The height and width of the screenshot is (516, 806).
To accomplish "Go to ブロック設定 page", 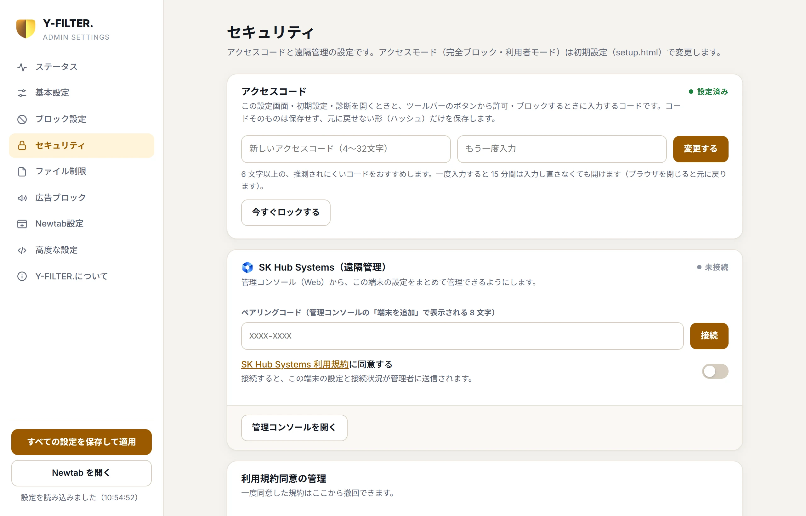I will click(82, 119).
